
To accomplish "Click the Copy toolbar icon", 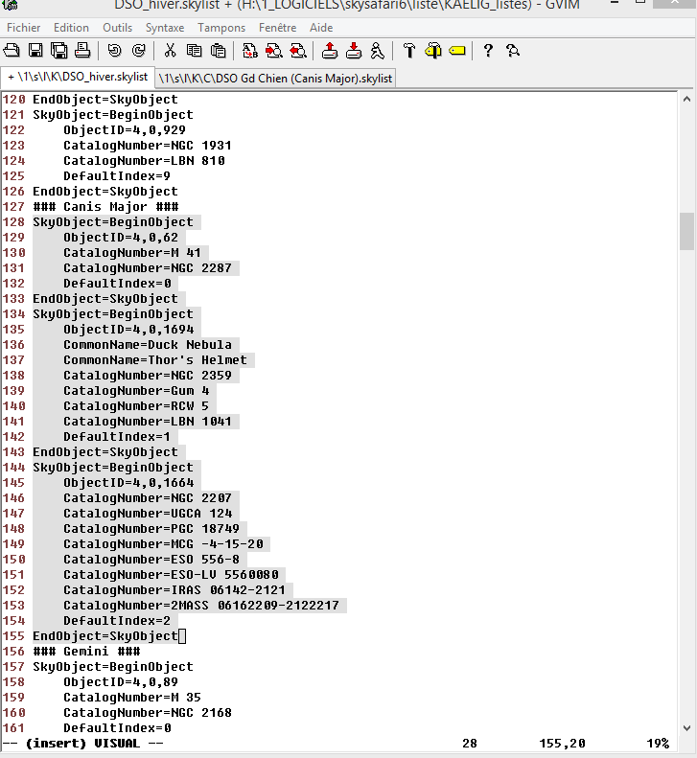I will coord(195,50).
